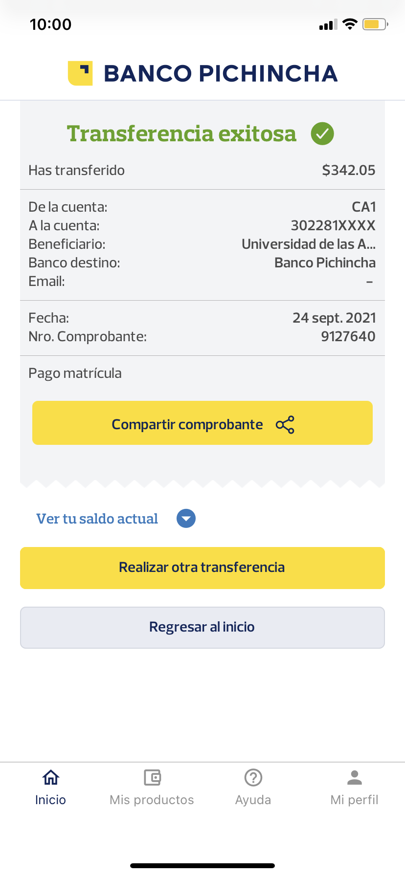Tap the Banco Pichincha header title text
Viewport: 405px width, 876px height.
pyautogui.click(x=221, y=73)
